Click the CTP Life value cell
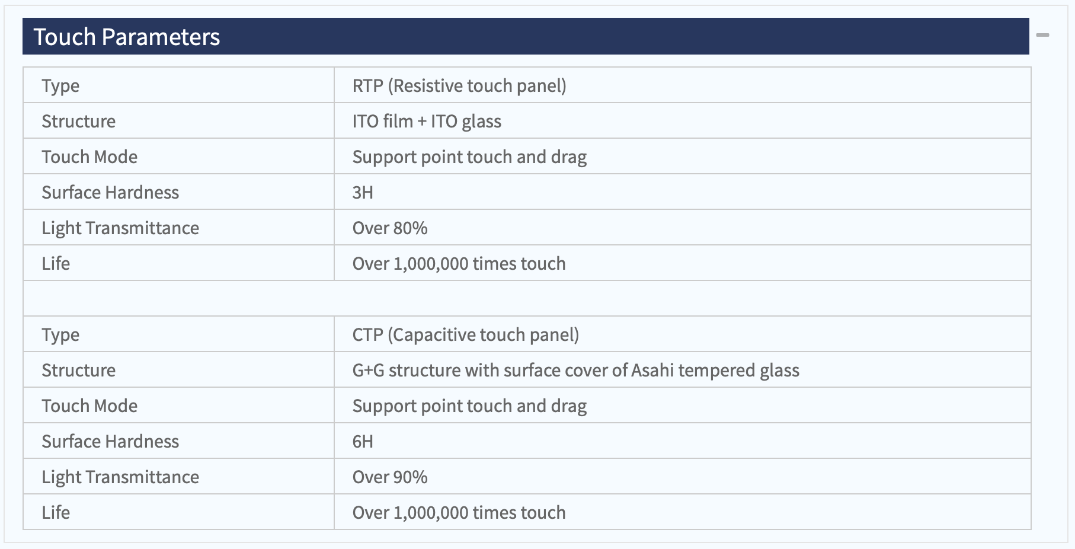This screenshot has height=549, width=1075. [683, 512]
